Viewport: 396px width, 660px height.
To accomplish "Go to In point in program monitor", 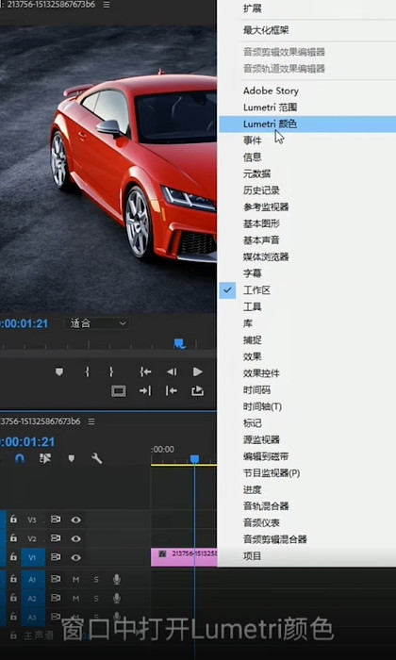I will click(145, 371).
